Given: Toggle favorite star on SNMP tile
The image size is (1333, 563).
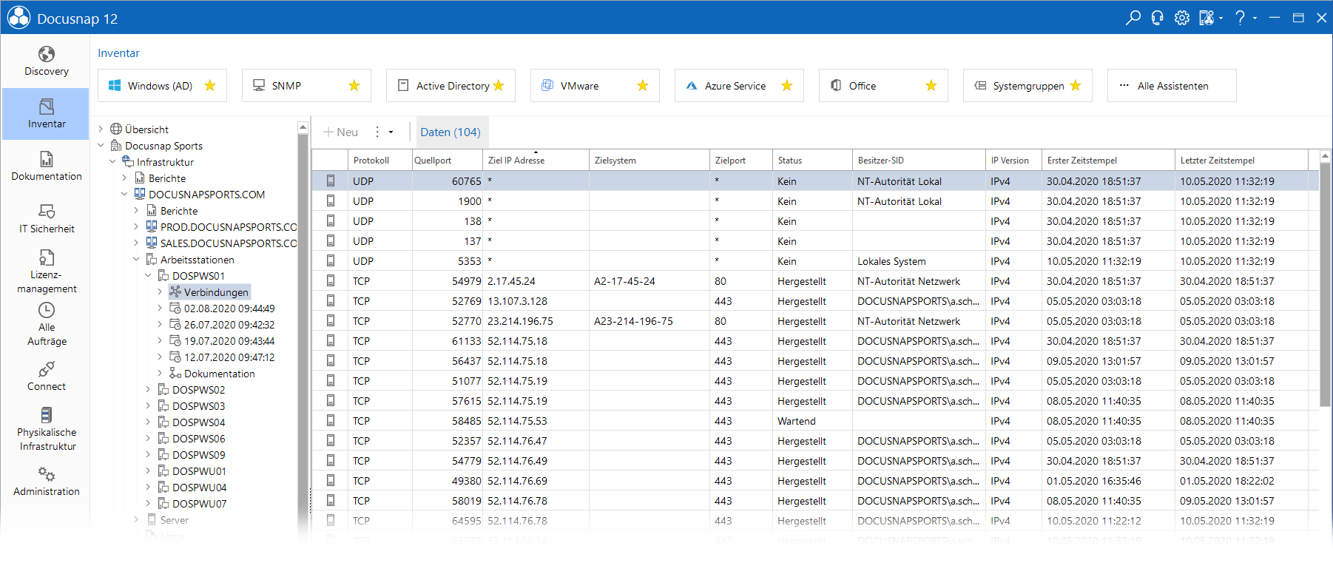Looking at the screenshot, I should 354,86.
